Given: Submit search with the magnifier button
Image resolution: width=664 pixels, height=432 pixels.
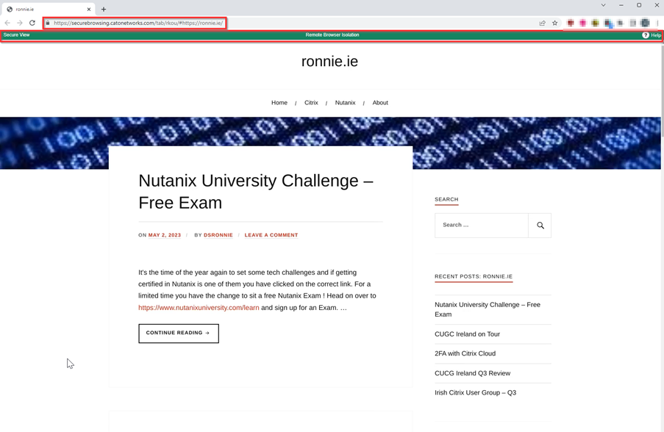Looking at the screenshot, I should click(x=540, y=226).
